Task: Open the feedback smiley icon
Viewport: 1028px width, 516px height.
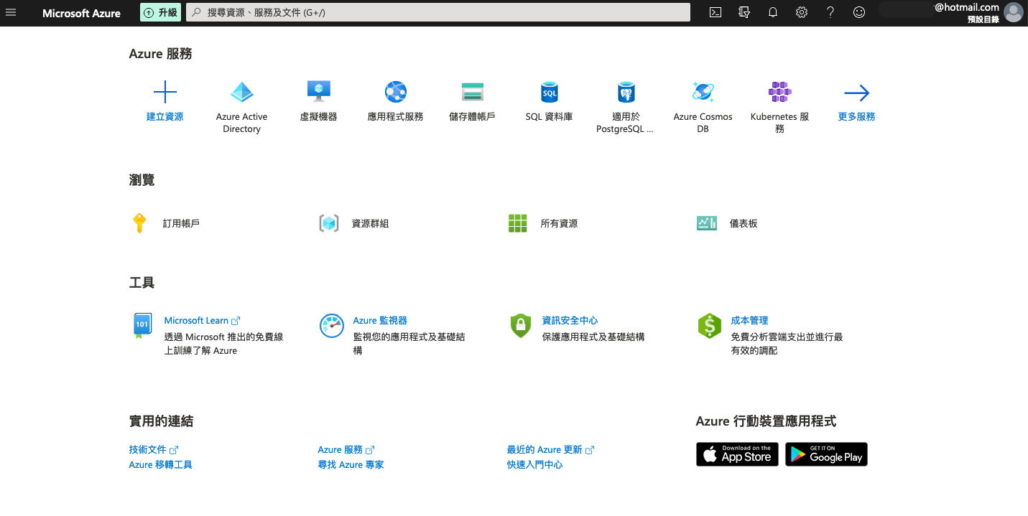Action: click(859, 12)
